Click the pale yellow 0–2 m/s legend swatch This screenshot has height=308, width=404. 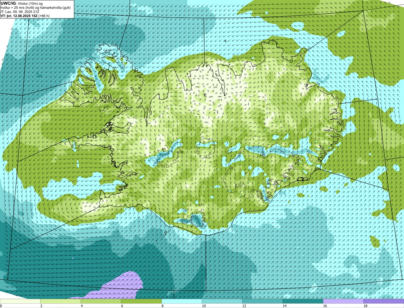click(x=20, y=301)
